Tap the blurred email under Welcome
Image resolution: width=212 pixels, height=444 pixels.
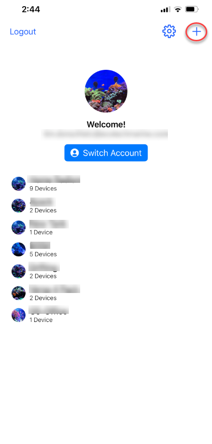(105, 133)
